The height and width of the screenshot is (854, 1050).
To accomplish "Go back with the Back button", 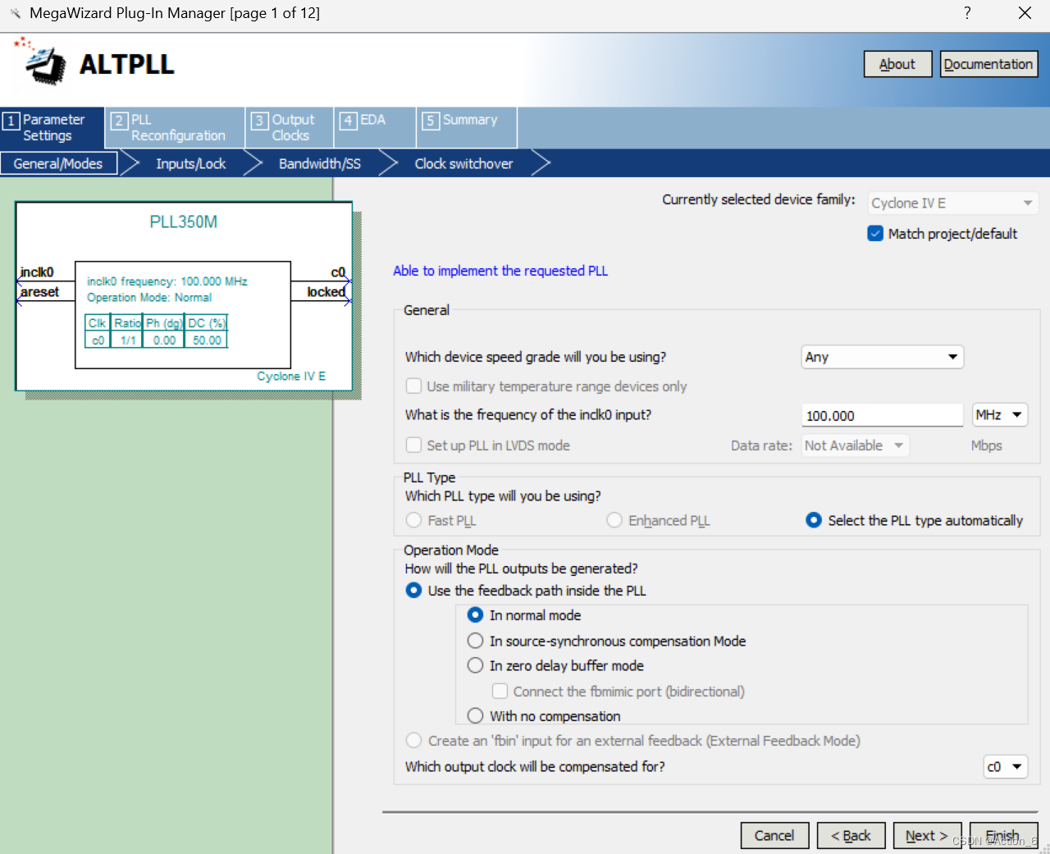I will coord(851,835).
